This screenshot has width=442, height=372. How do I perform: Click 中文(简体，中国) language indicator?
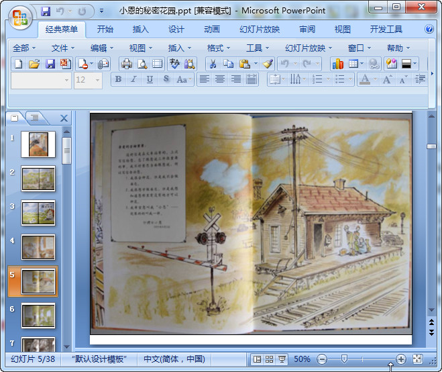pyautogui.click(x=174, y=359)
